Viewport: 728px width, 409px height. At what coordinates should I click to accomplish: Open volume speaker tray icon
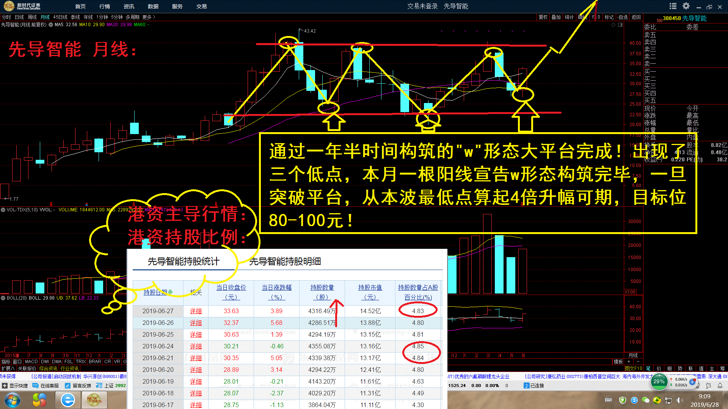(679, 400)
